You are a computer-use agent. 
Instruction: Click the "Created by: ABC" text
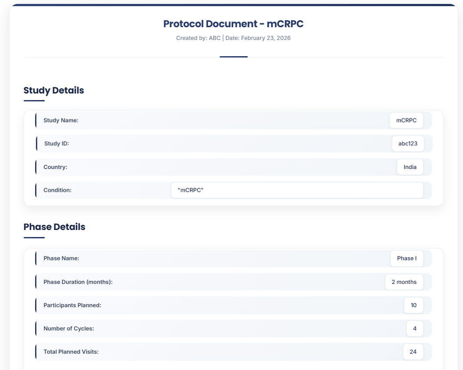[195, 38]
